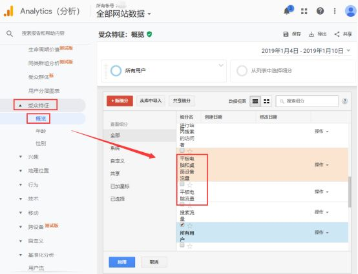Click the search magnifier icon in sidebar
358x274 pixels.
(10, 34)
